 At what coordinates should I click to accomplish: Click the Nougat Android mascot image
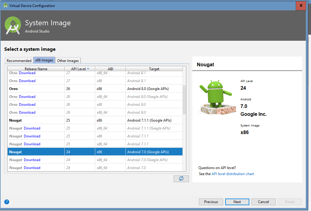point(218,97)
